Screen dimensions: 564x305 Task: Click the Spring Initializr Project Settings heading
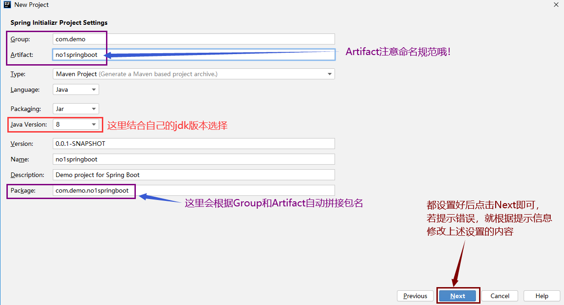pos(59,22)
